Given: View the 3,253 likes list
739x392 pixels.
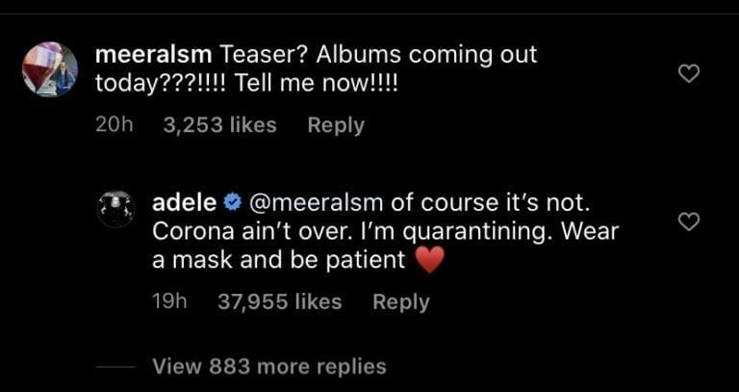Looking at the screenshot, I should click(220, 125).
